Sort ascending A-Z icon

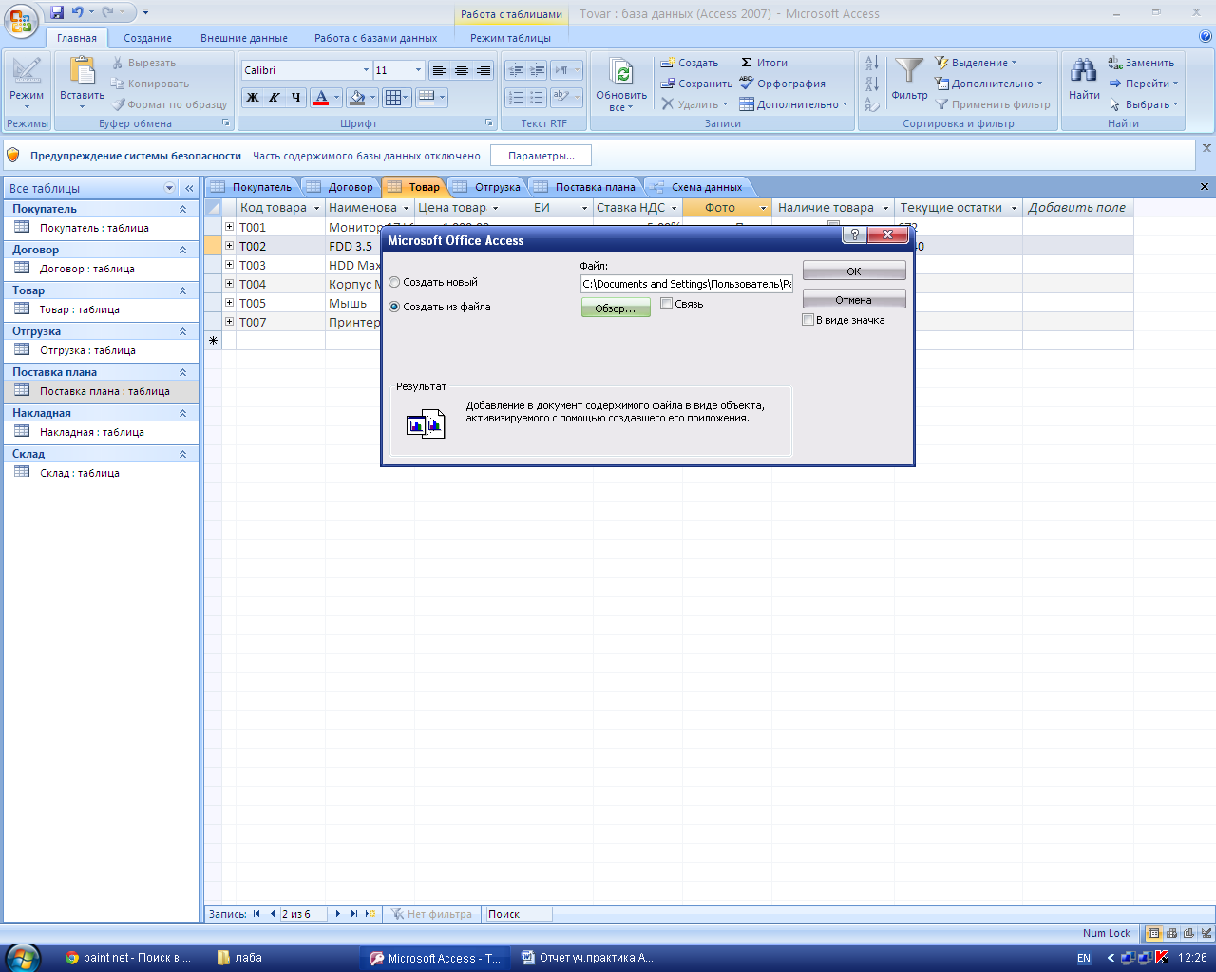[x=872, y=64]
